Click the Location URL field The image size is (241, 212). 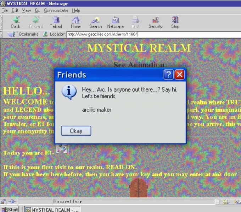(x=154, y=34)
